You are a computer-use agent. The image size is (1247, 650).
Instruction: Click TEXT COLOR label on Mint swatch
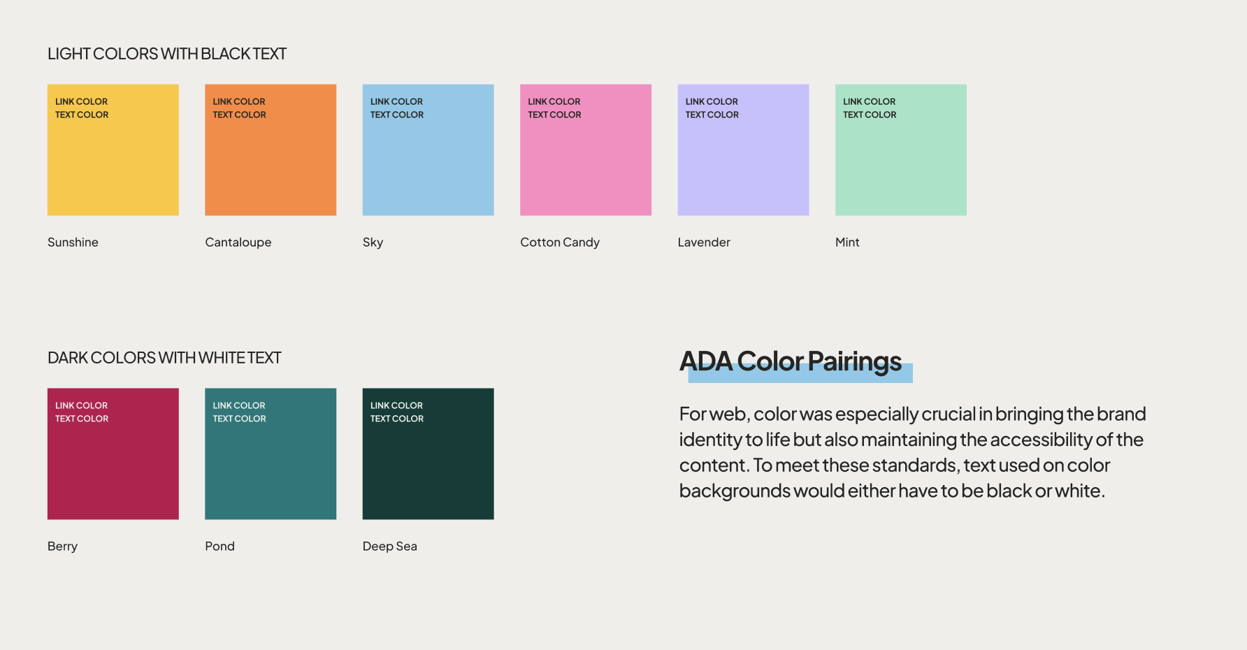click(870, 115)
